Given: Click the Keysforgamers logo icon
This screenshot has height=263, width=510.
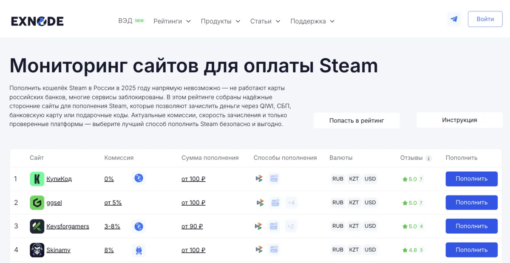Looking at the screenshot, I should tap(37, 226).
